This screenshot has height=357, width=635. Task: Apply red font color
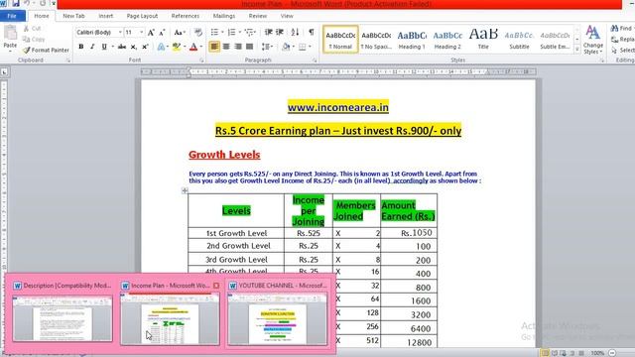[193, 47]
